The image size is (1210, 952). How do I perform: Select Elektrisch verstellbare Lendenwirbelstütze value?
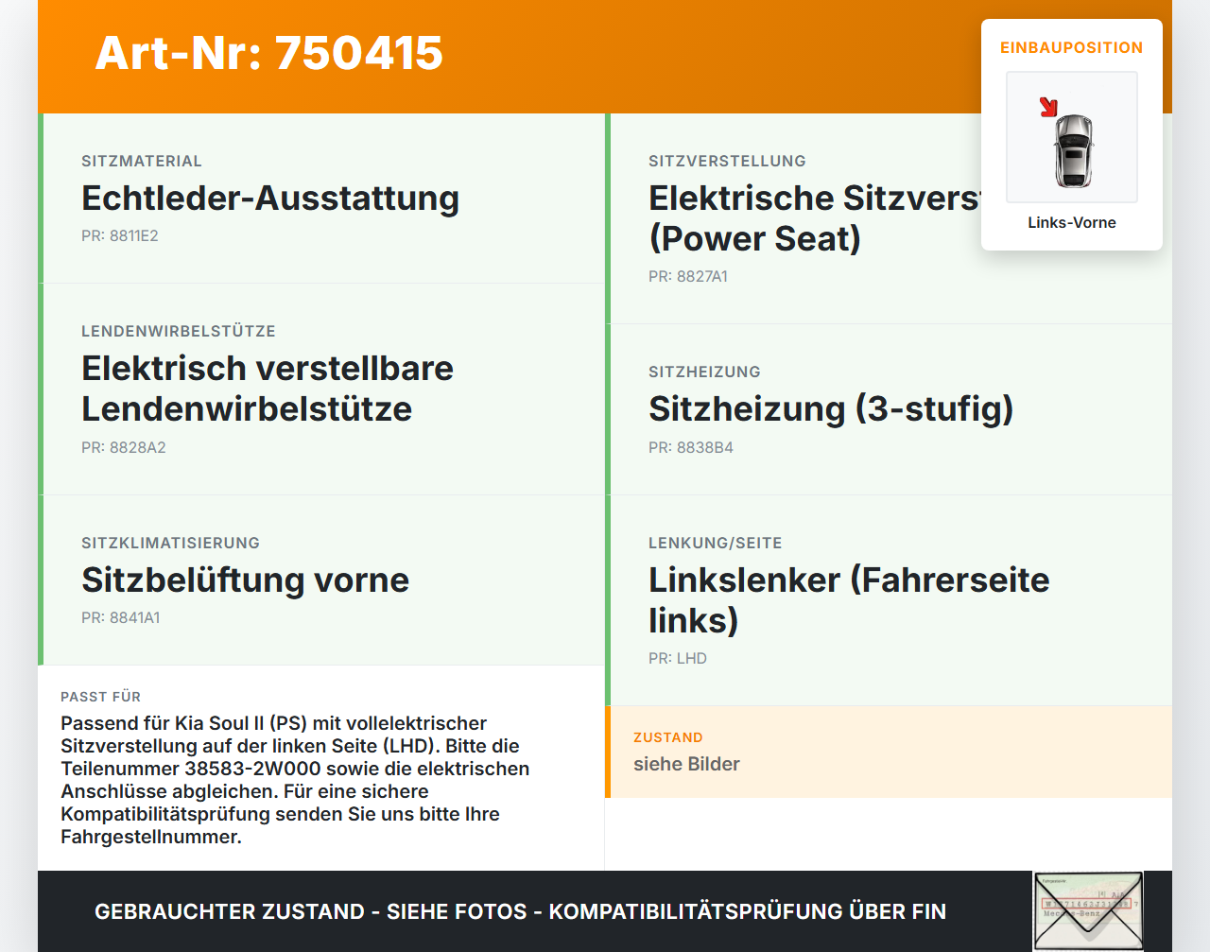coord(268,389)
